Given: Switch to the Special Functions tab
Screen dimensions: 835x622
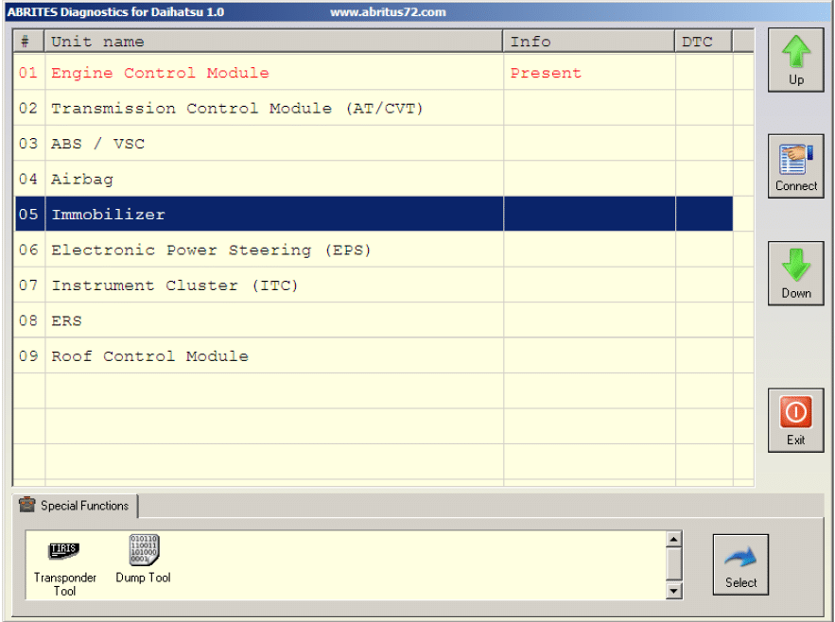Looking at the screenshot, I should (x=83, y=506).
